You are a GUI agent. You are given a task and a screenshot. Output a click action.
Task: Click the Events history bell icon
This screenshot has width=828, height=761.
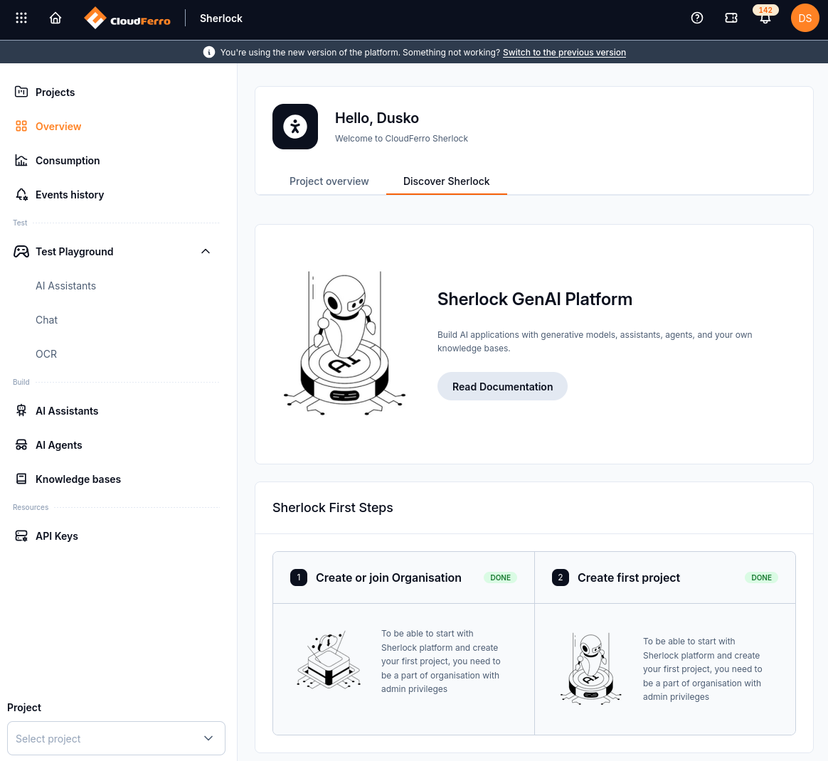click(21, 195)
